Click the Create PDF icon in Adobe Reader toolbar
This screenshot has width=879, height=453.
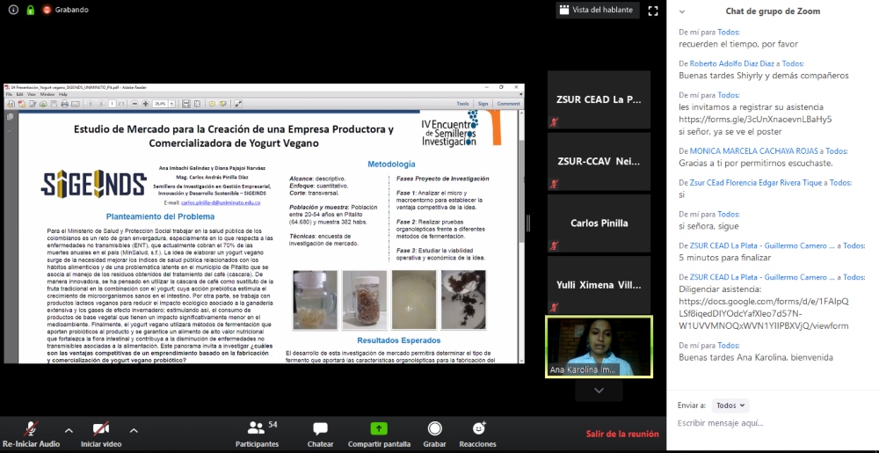point(21,104)
